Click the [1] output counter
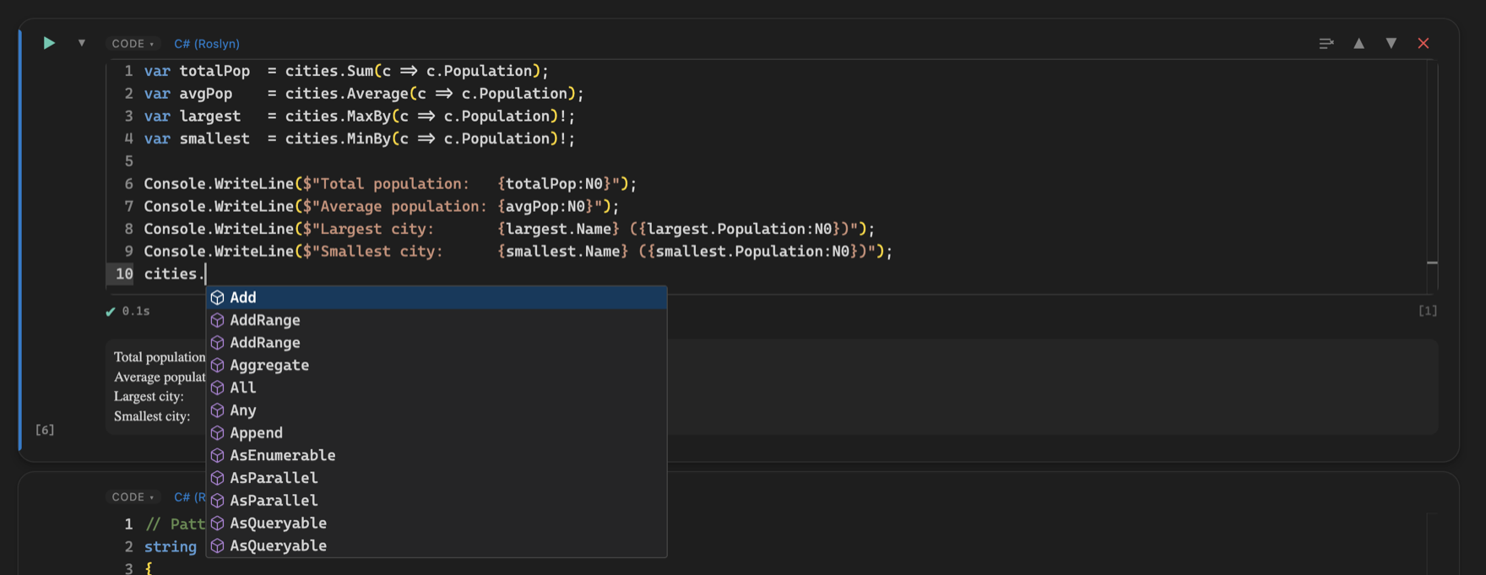The height and width of the screenshot is (575, 1486). tap(1428, 311)
